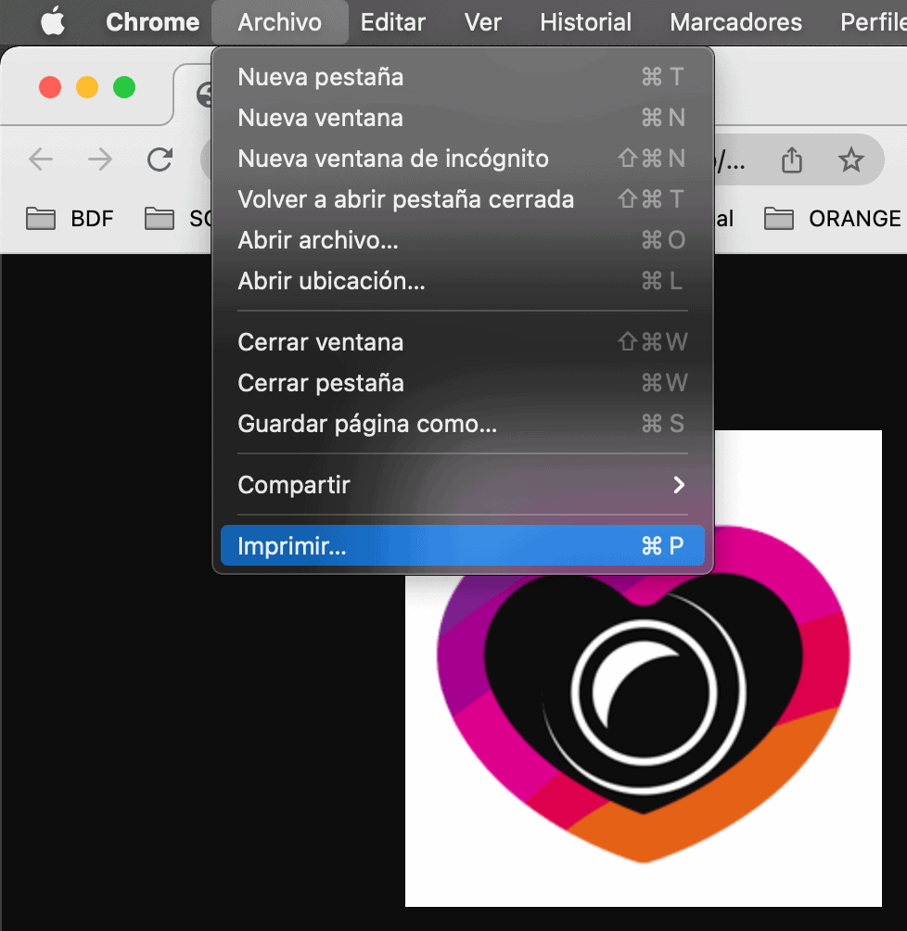Go back with the back arrow

coord(41,159)
